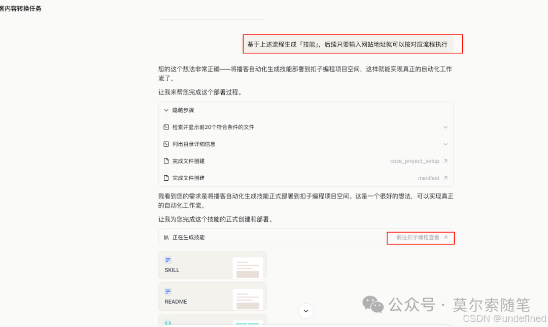Viewport: 548px width, 327px height.
Task: Click the document icon beside the second 完成文件创建 step
Action: [x=166, y=178]
